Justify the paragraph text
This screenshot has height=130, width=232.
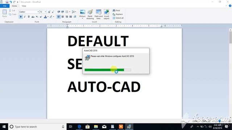[71, 17]
